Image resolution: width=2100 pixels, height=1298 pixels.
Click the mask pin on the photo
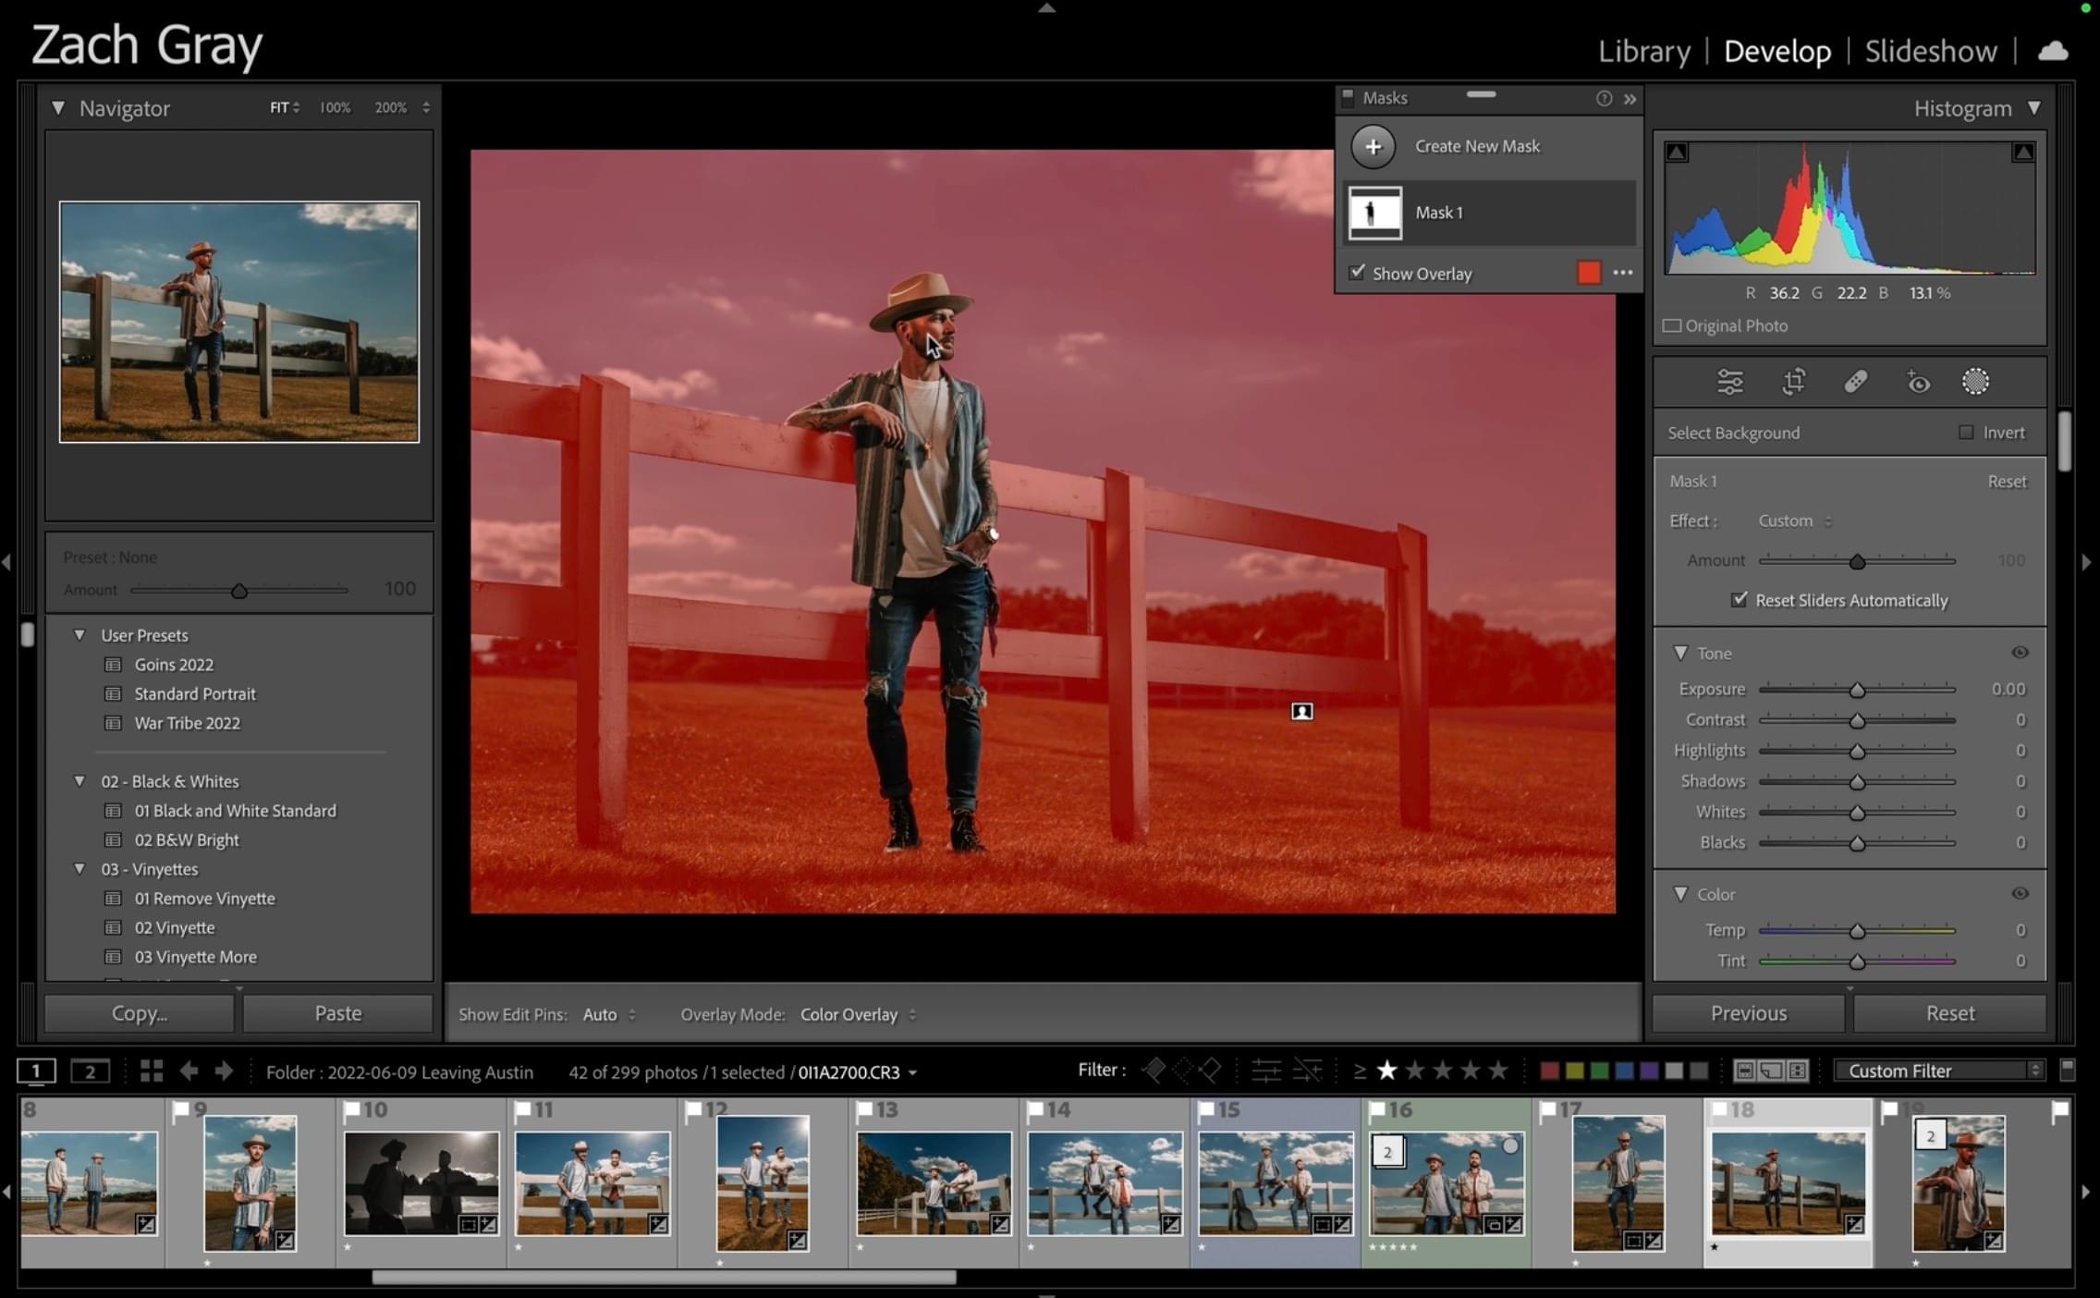pos(1301,711)
